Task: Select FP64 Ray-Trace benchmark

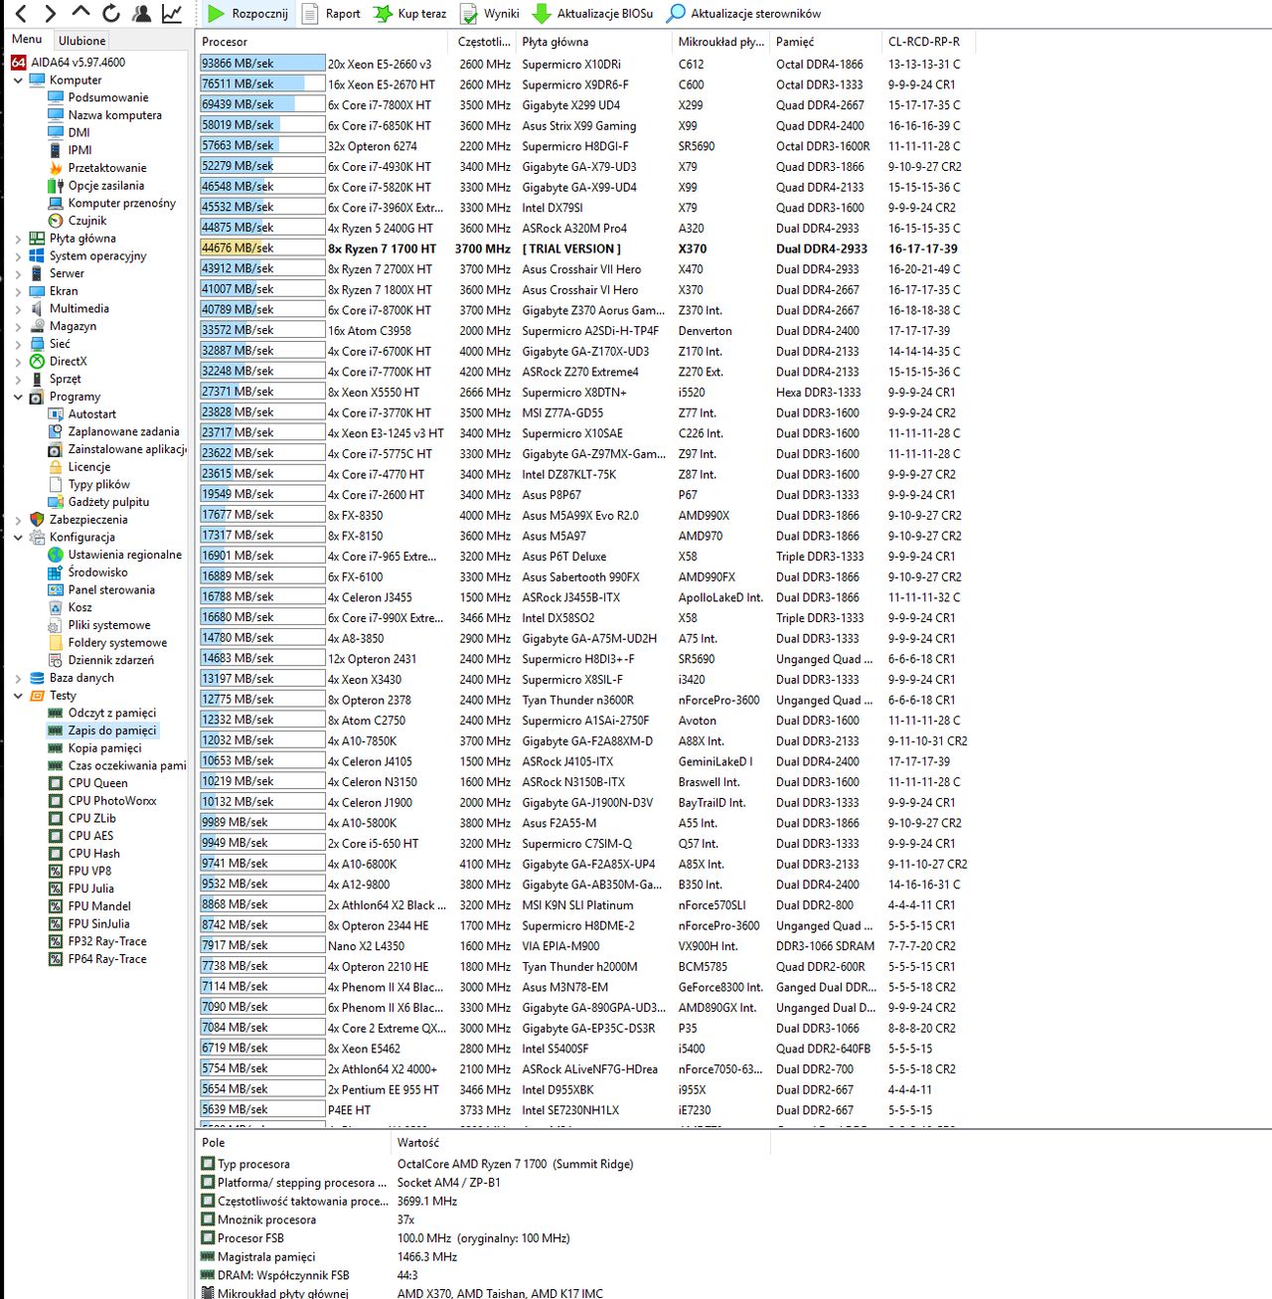Action: point(107,959)
